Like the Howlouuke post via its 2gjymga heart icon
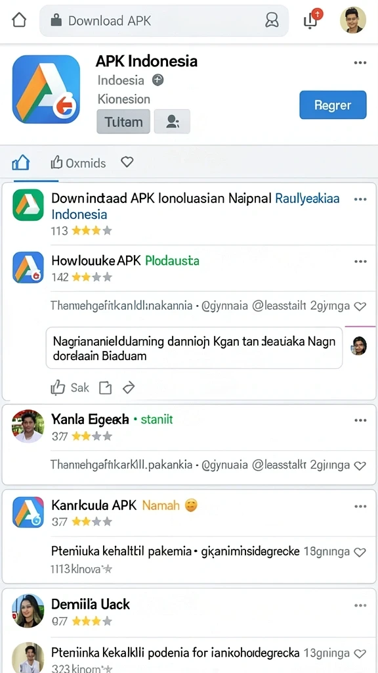 point(361,306)
